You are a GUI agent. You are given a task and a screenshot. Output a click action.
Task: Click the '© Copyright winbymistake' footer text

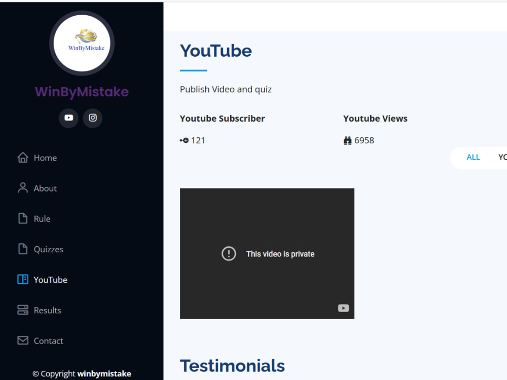(82, 374)
